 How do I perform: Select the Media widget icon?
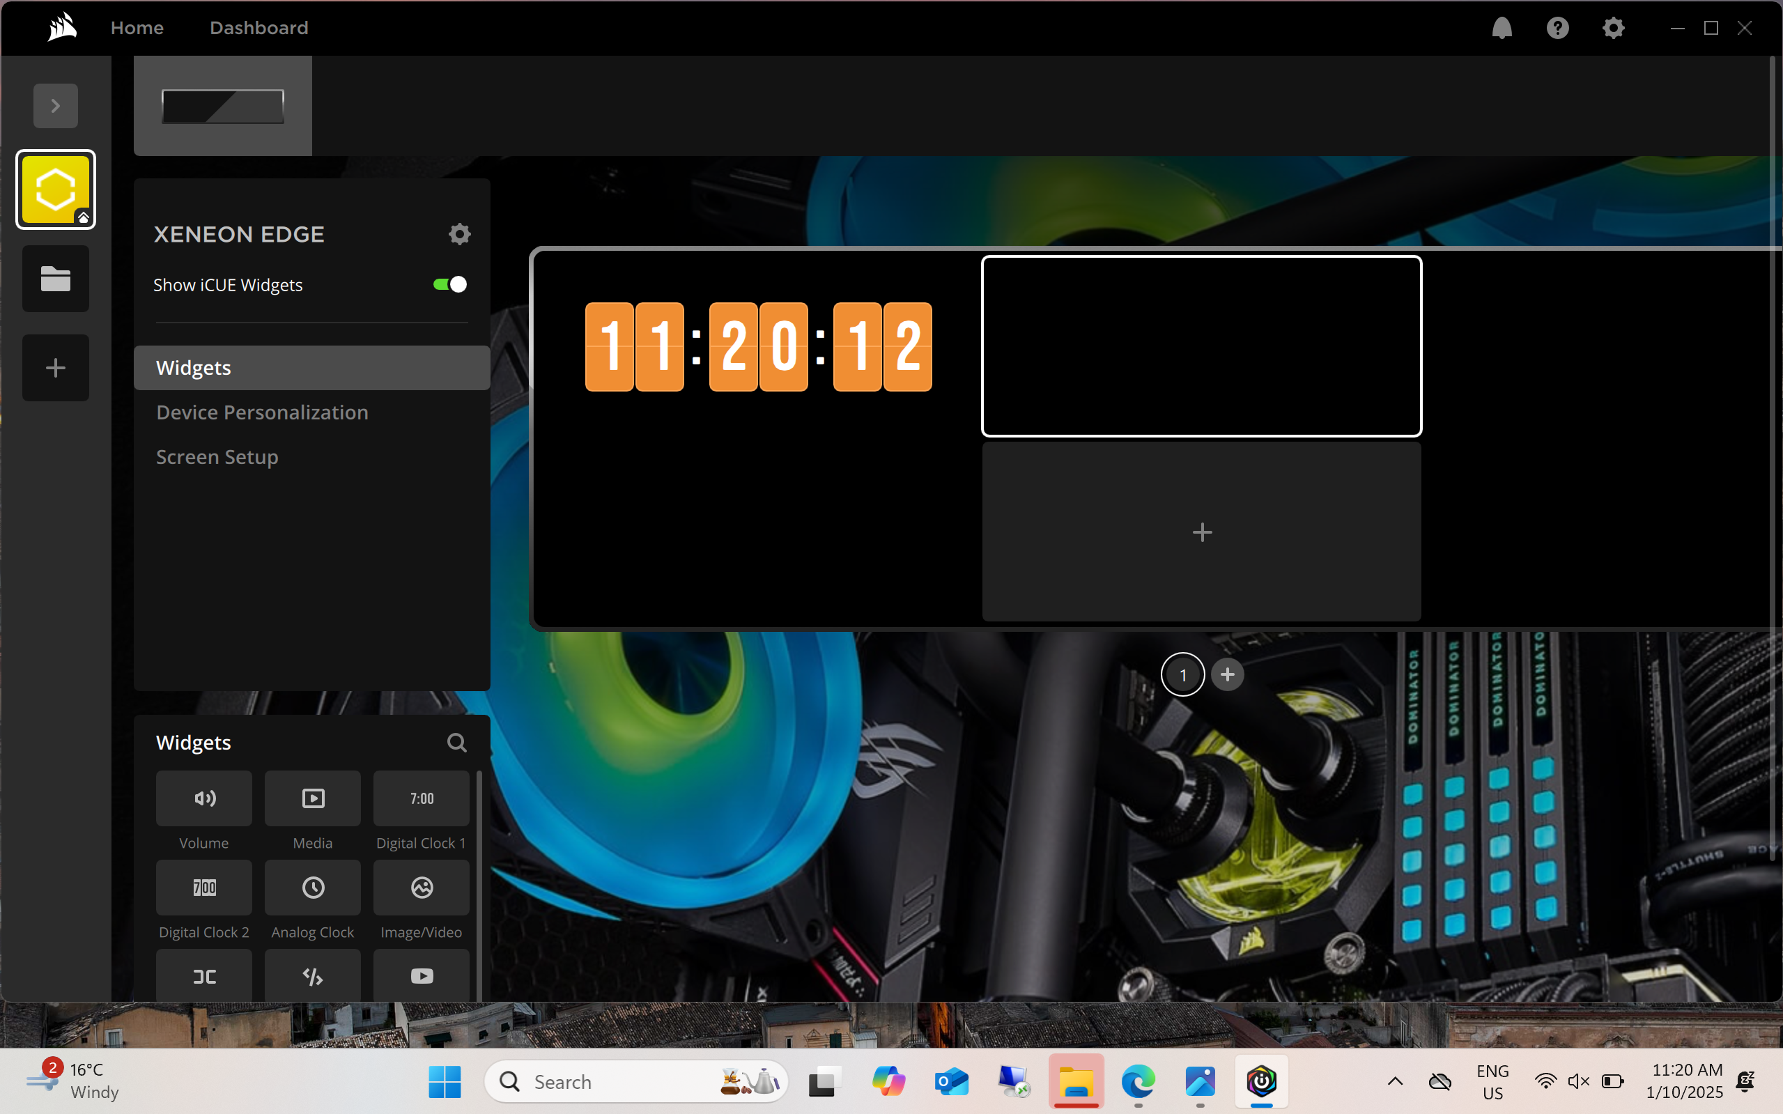coord(312,798)
